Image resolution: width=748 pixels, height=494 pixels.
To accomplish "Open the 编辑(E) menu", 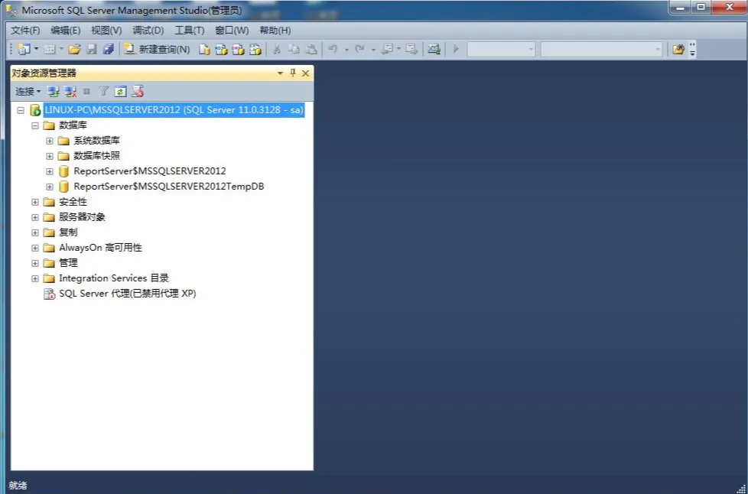I will (x=65, y=31).
